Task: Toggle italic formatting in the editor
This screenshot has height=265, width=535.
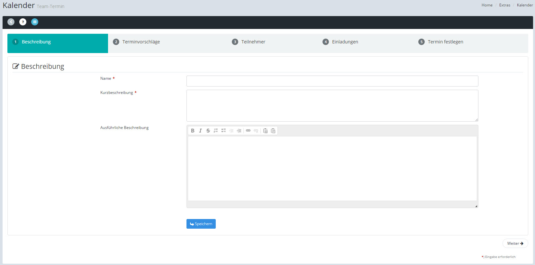Action: click(200, 131)
